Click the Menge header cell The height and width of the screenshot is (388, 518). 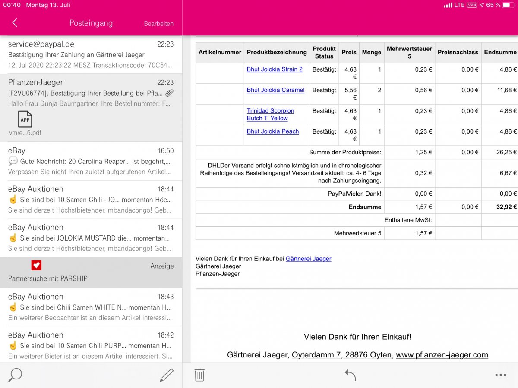(372, 52)
